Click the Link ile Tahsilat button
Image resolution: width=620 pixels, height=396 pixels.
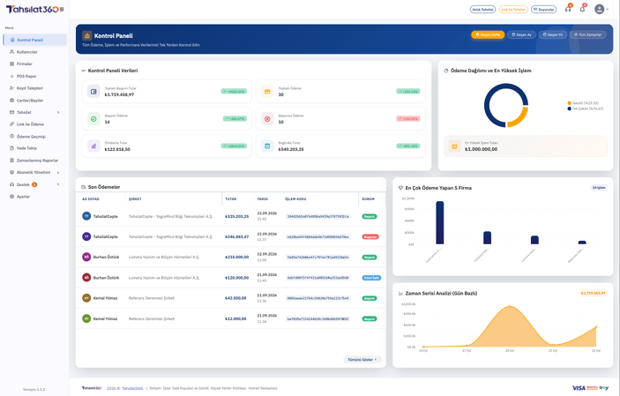coord(513,10)
